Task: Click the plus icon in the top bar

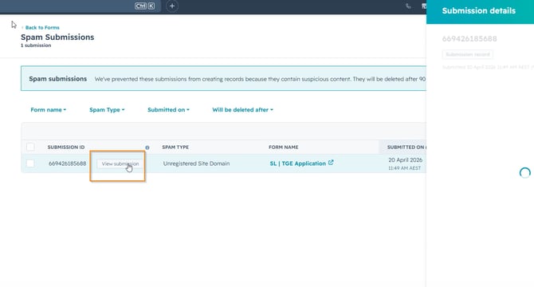Action: pyautogui.click(x=172, y=6)
